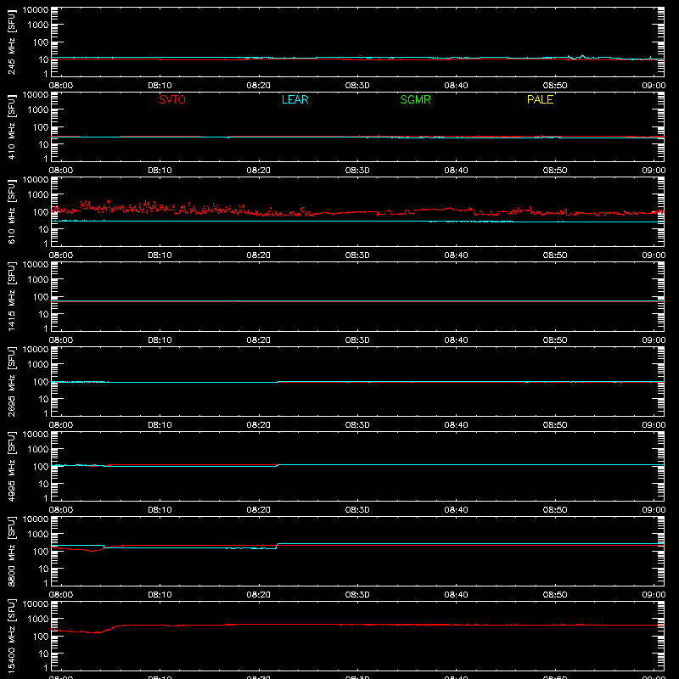
Task: Click 08:00 time label under 4995 MHz plot
Action: coord(61,510)
